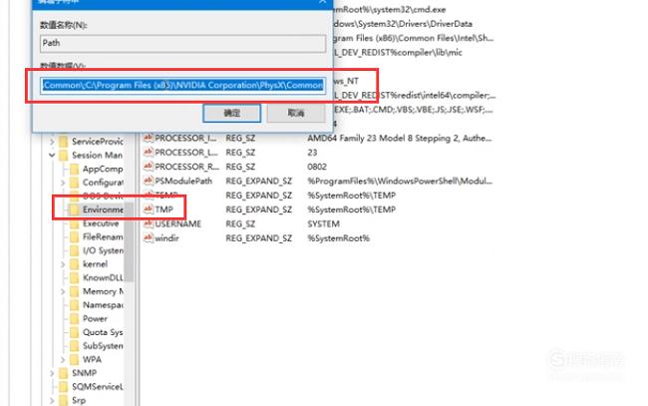This screenshot has width=648, height=406.
Task: Click the ServiceProvider folder icon
Action: [64, 142]
